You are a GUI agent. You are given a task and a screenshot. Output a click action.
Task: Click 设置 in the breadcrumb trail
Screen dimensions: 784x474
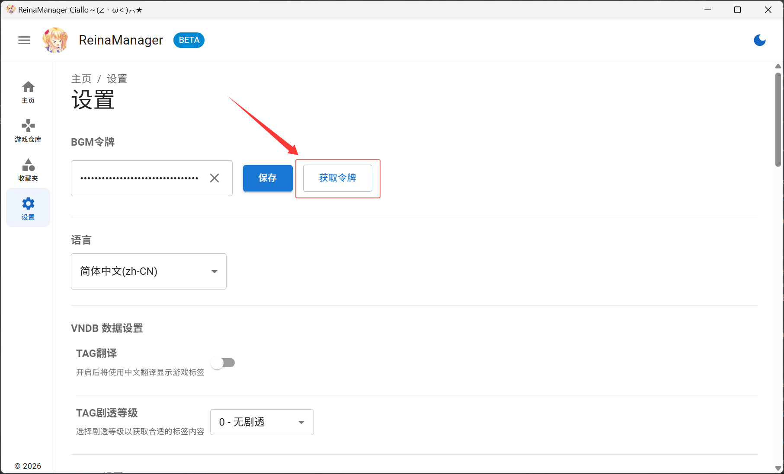tap(117, 79)
